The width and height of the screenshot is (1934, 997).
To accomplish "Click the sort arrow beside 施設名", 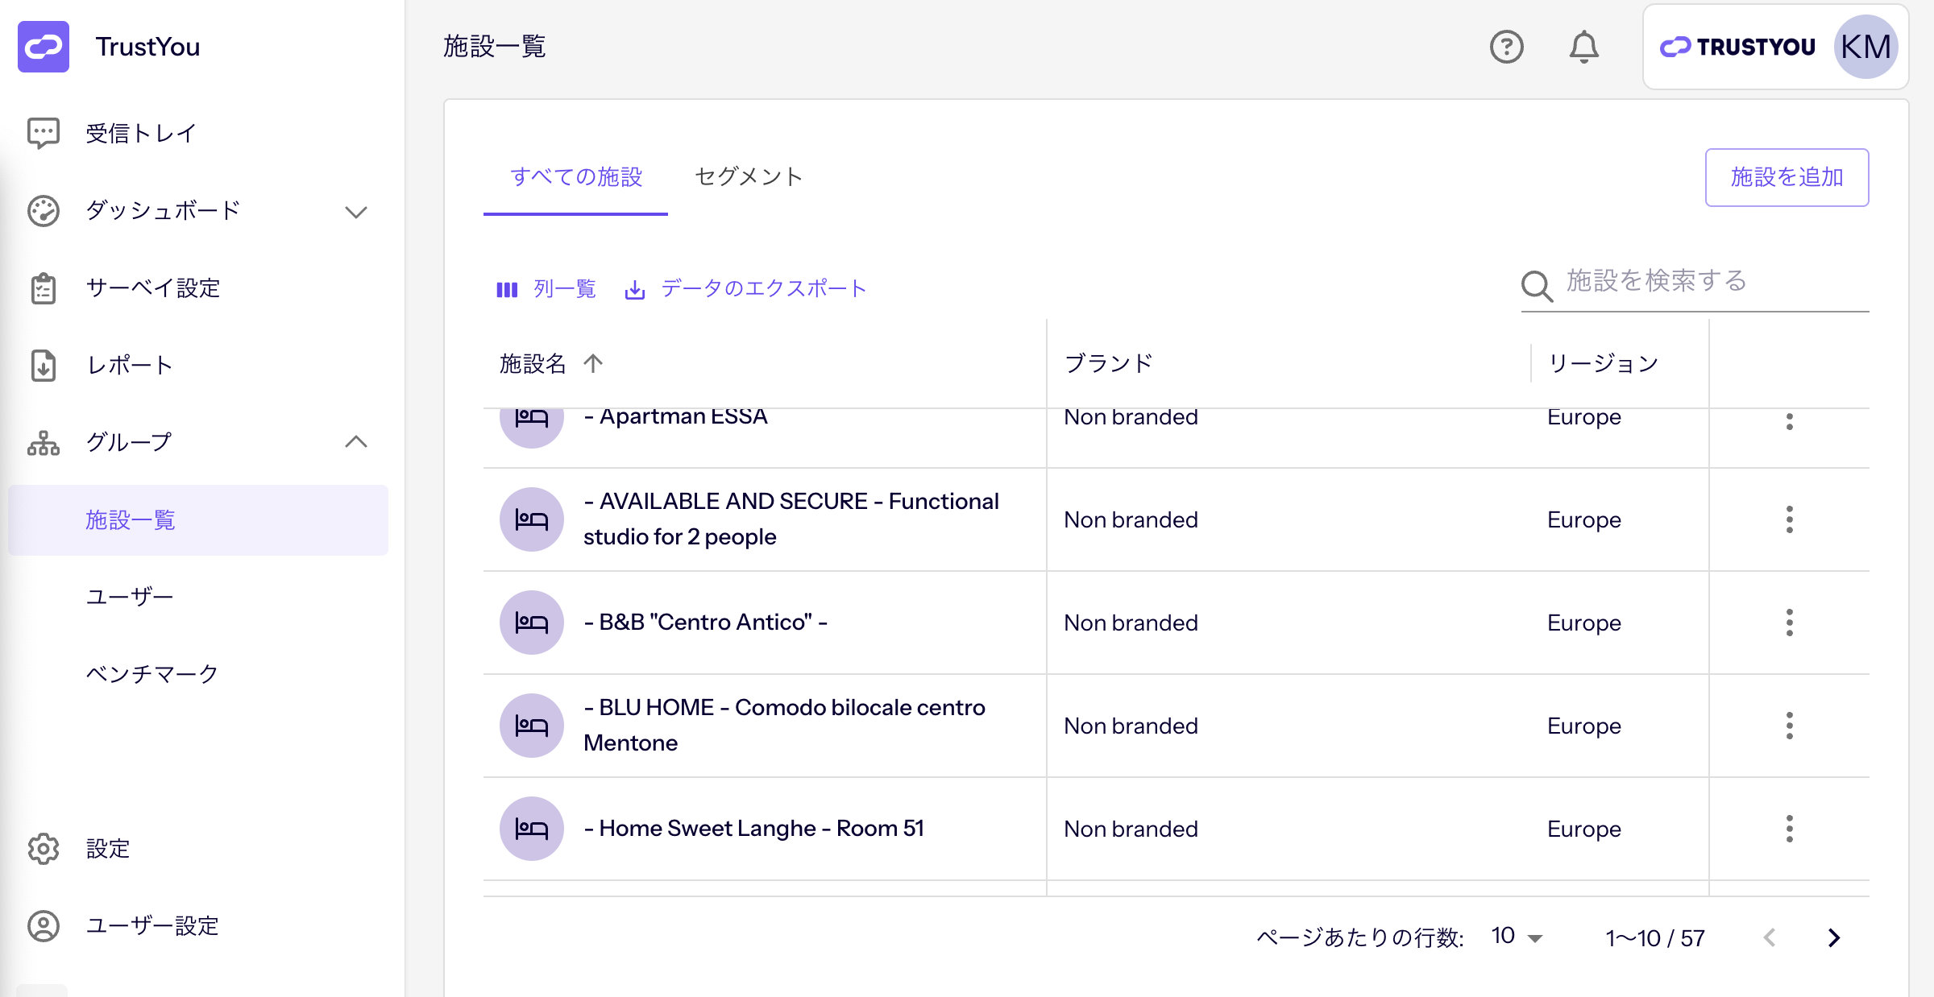I will pyautogui.click(x=593, y=363).
